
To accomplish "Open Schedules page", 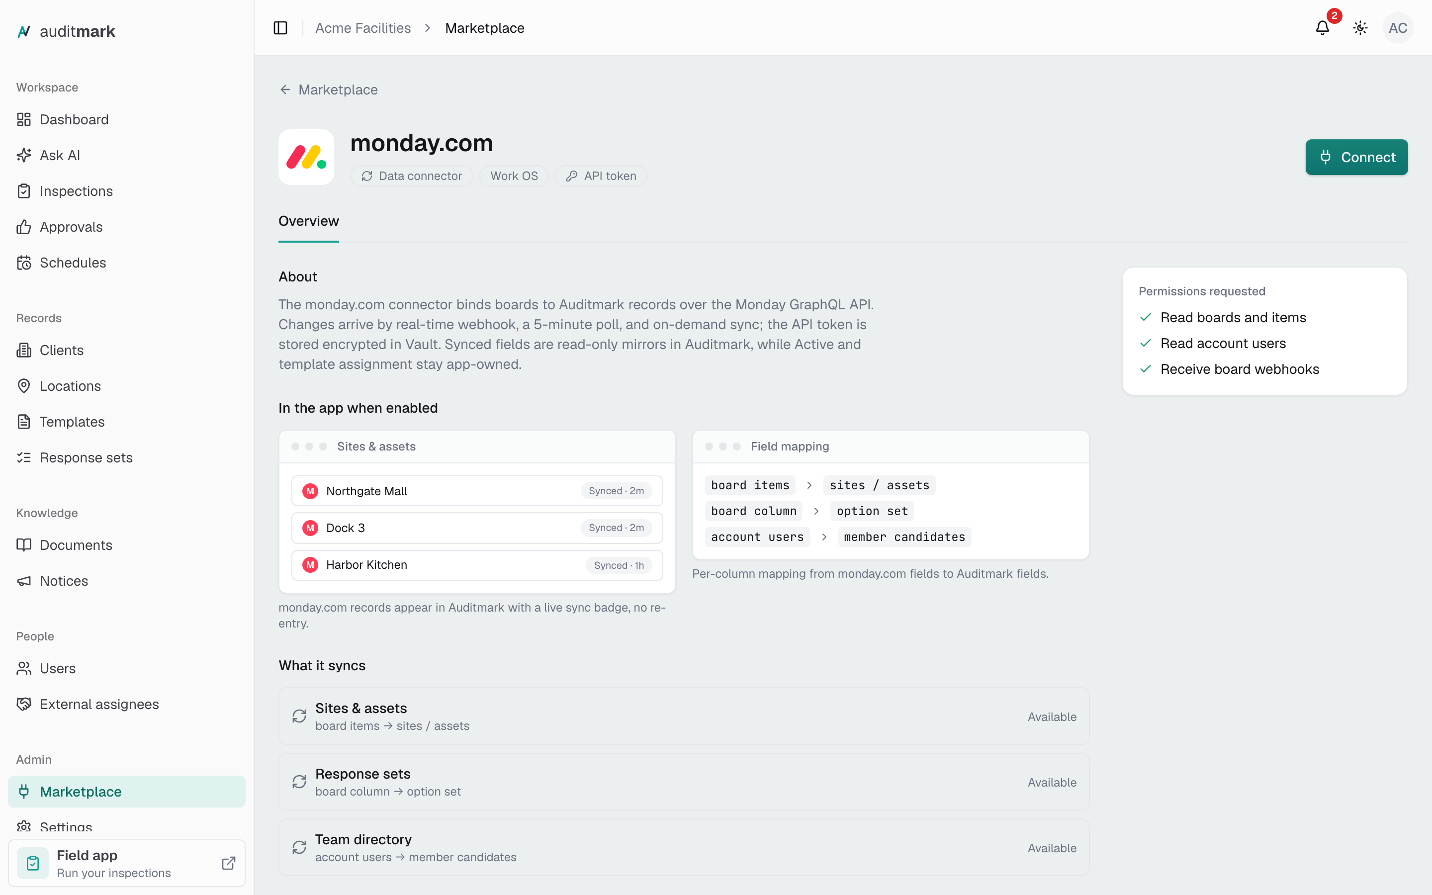I will click(127, 263).
